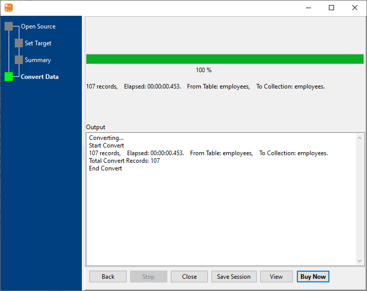Click the Stop button
The height and width of the screenshot is (291, 367).
tap(148, 277)
